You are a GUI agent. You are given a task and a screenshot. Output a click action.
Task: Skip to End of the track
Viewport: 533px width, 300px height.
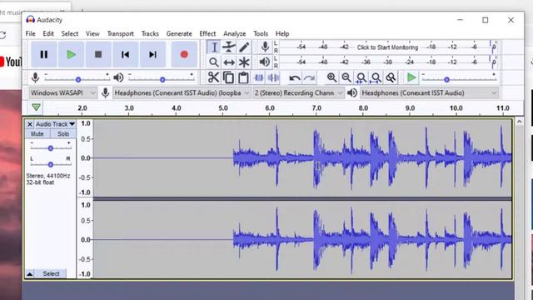(x=152, y=54)
